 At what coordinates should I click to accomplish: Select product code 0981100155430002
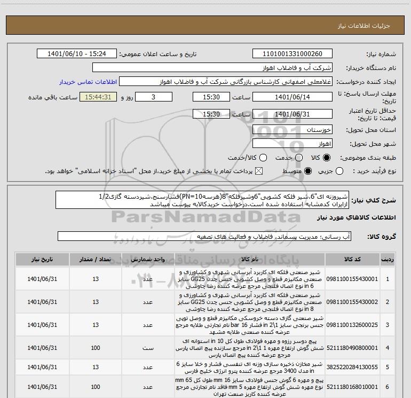(x=352, y=302)
